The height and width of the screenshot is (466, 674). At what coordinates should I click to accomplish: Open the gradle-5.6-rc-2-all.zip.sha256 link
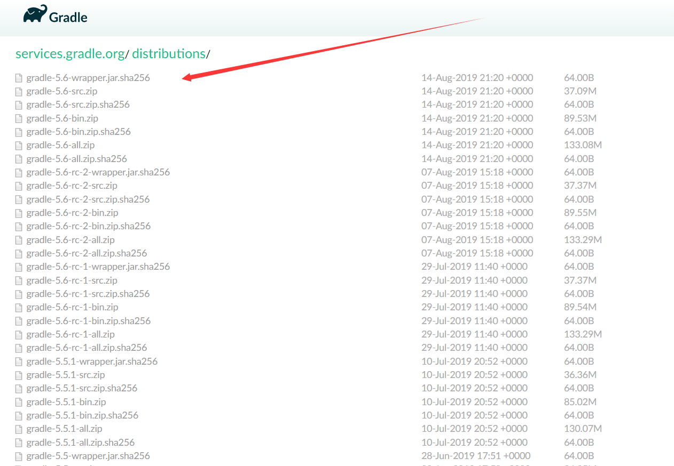coord(87,253)
